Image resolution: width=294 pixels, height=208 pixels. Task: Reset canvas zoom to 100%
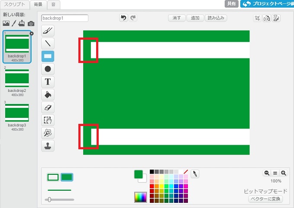point(275,173)
